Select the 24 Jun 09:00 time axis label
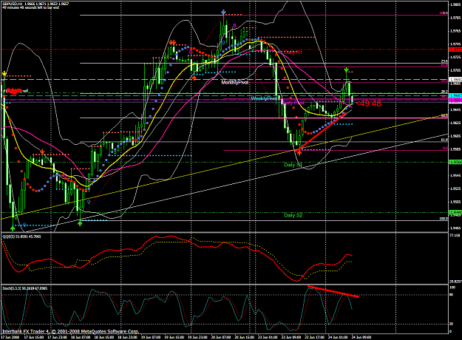462x340 pixels. [x=361, y=337]
